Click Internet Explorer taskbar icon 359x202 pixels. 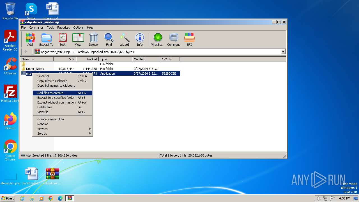pyautogui.click(x=22, y=198)
